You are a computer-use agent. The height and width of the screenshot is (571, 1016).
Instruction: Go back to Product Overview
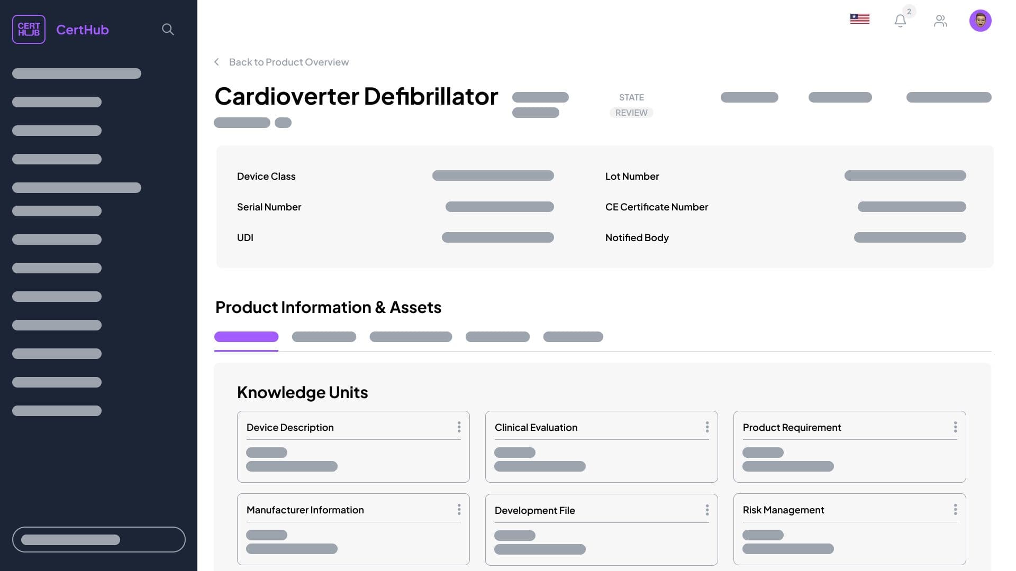pyautogui.click(x=288, y=62)
